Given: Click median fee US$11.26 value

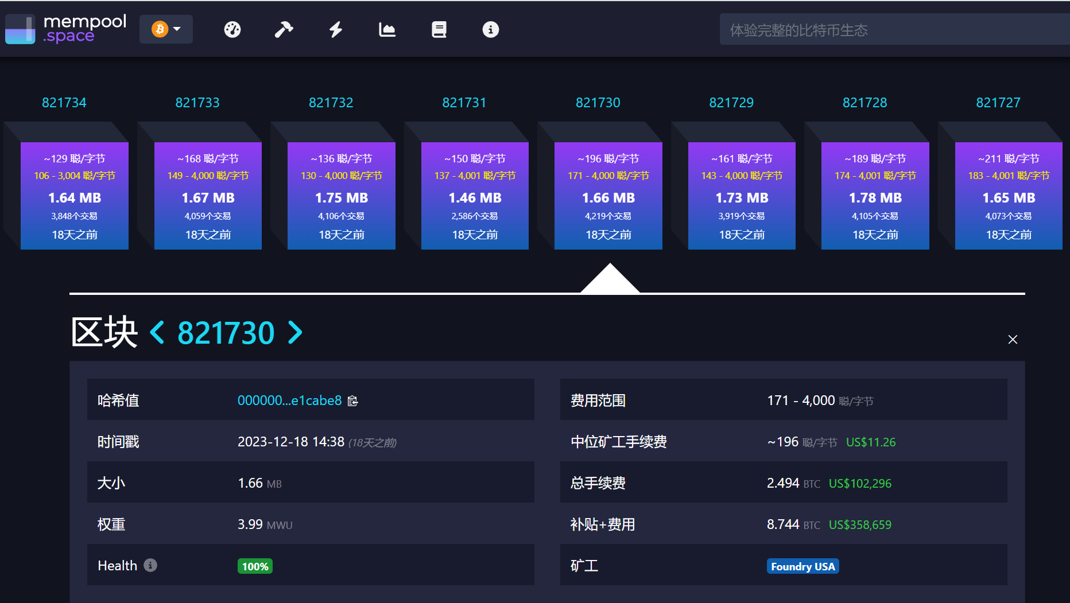Looking at the screenshot, I should (871, 442).
